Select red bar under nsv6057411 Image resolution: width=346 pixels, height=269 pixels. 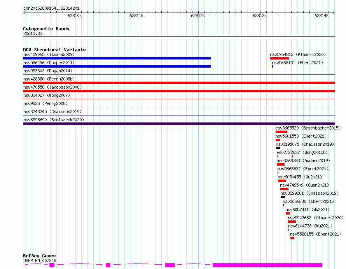coord(288,214)
